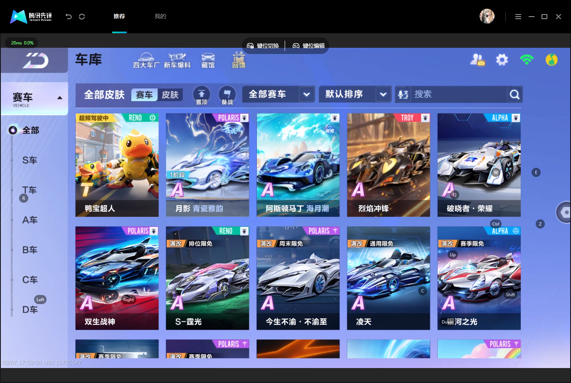Select S车 category
The image size is (571, 383).
pyautogui.click(x=30, y=160)
